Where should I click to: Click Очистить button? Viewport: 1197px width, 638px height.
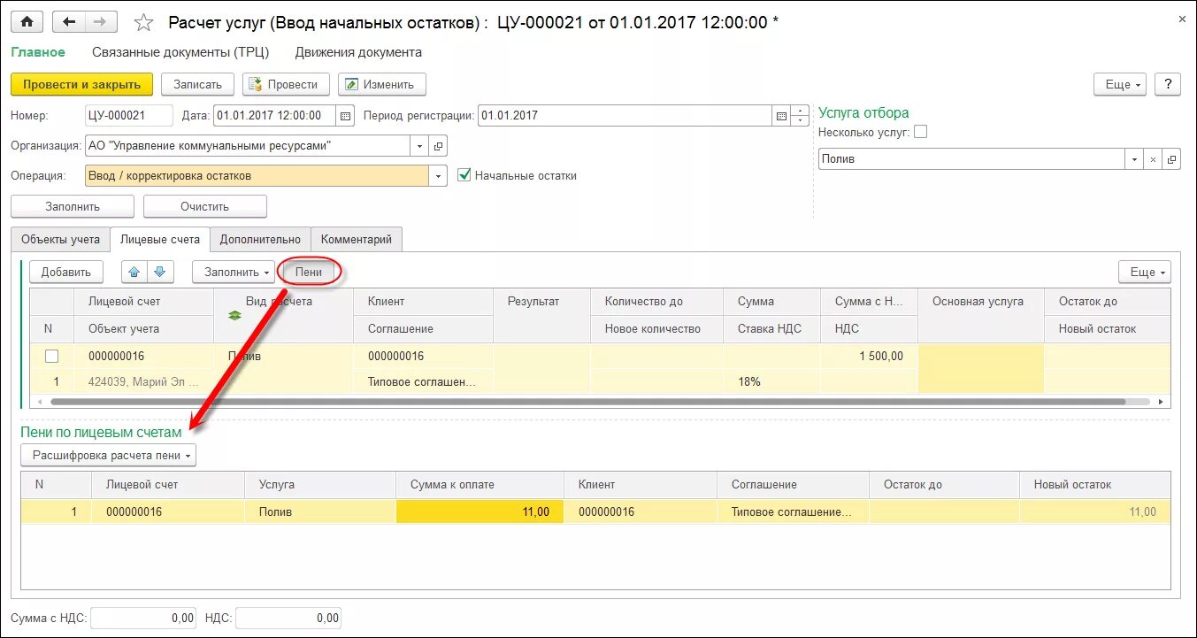(205, 206)
